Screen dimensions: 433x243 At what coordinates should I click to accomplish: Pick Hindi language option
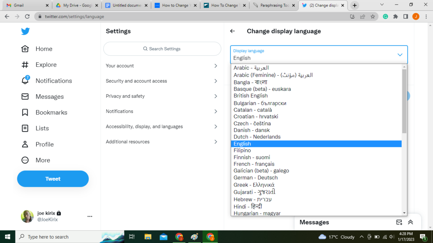[316, 206]
